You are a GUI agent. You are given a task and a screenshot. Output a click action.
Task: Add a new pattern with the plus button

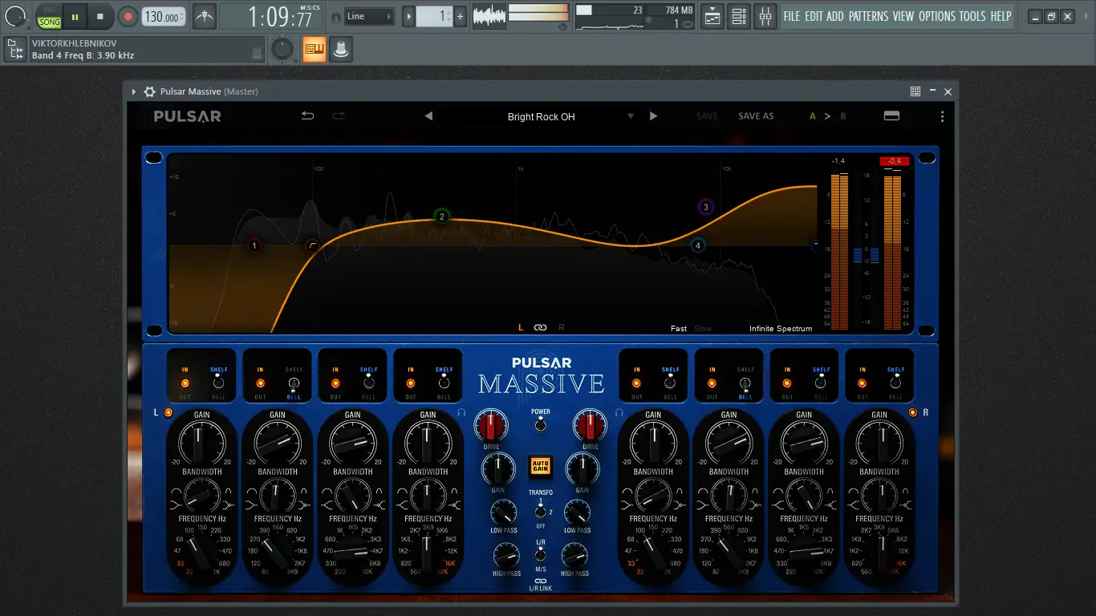[461, 16]
